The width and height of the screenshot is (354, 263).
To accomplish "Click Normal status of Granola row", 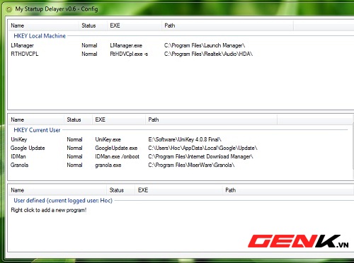I will pos(74,165).
